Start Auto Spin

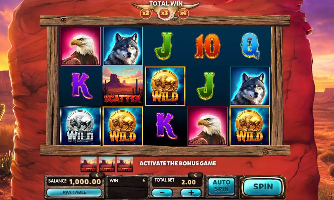221,186
